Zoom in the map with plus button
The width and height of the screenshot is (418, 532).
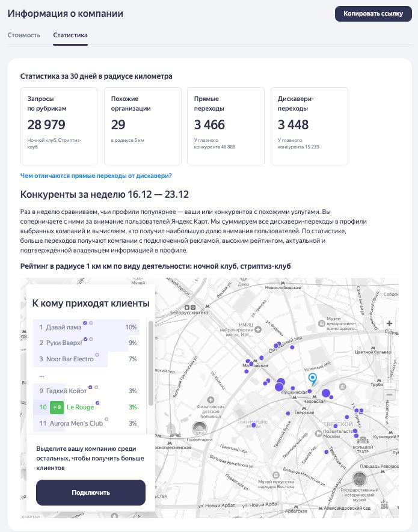390,323
